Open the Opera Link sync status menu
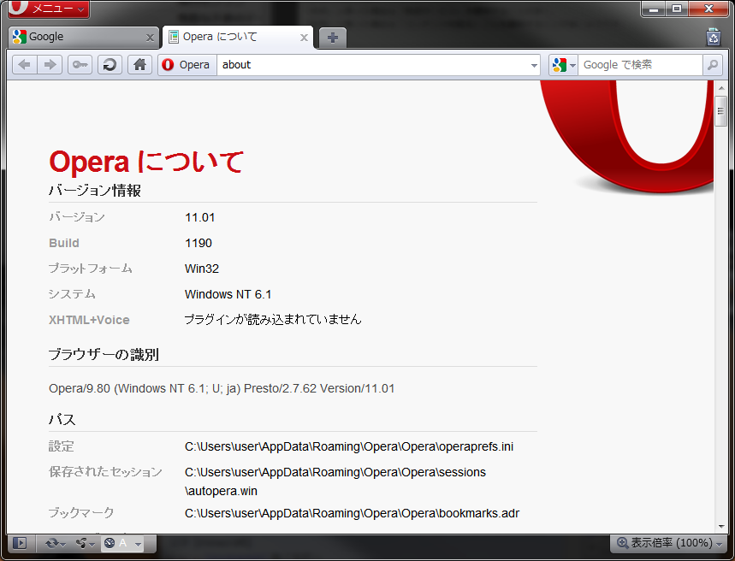This screenshot has width=735, height=561. tap(56, 543)
